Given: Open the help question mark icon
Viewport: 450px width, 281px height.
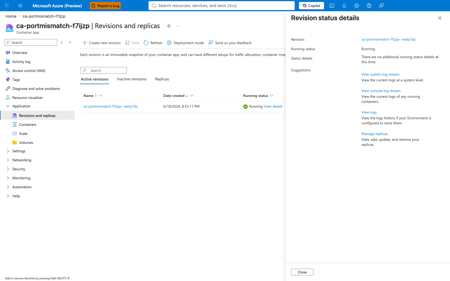Looking at the screenshot, I should 369,6.
